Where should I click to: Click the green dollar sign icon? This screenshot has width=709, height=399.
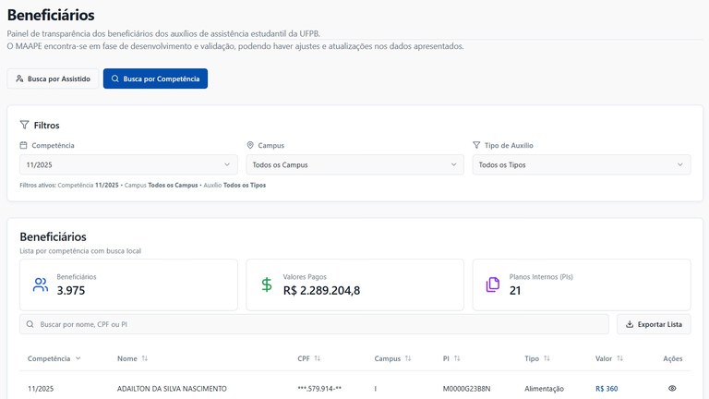point(267,284)
